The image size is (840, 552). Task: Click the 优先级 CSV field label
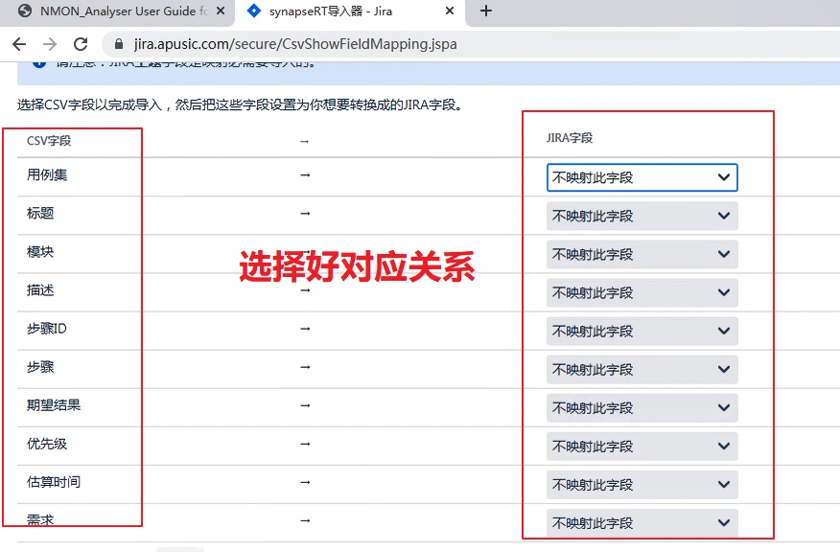point(47,444)
